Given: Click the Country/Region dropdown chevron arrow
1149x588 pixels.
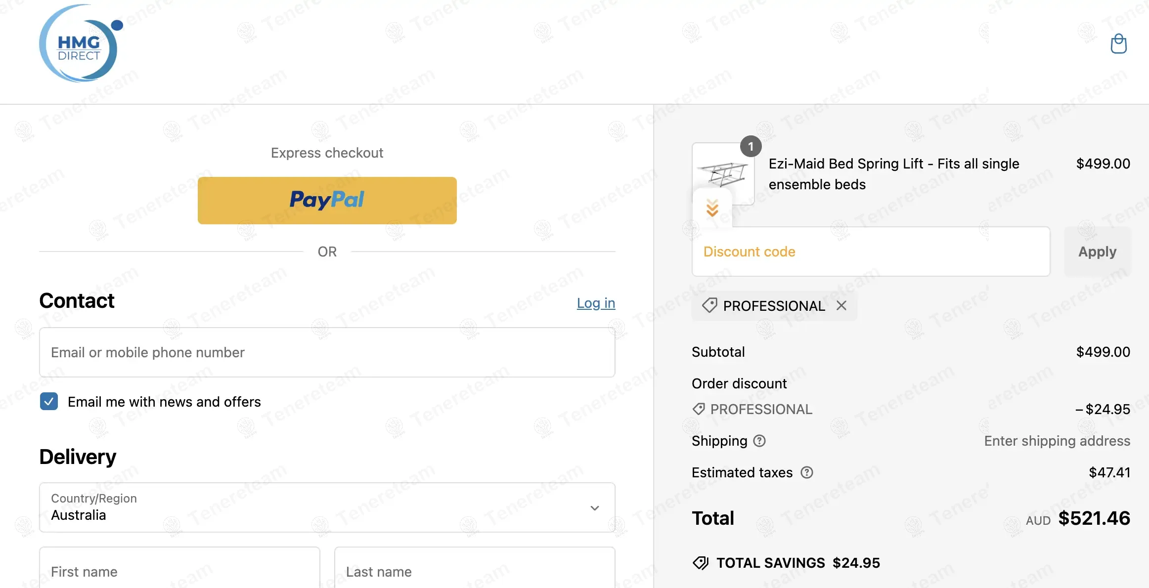Looking at the screenshot, I should pos(595,508).
